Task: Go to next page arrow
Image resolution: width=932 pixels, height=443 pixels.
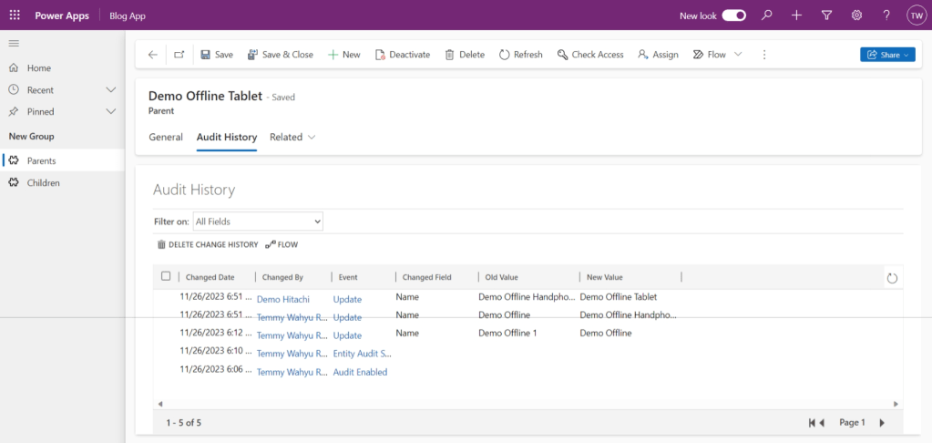Action: (x=882, y=423)
